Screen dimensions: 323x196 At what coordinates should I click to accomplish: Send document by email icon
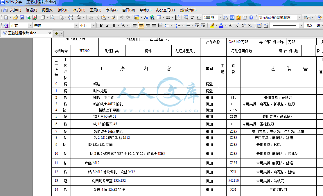click(x=28, y=17)
